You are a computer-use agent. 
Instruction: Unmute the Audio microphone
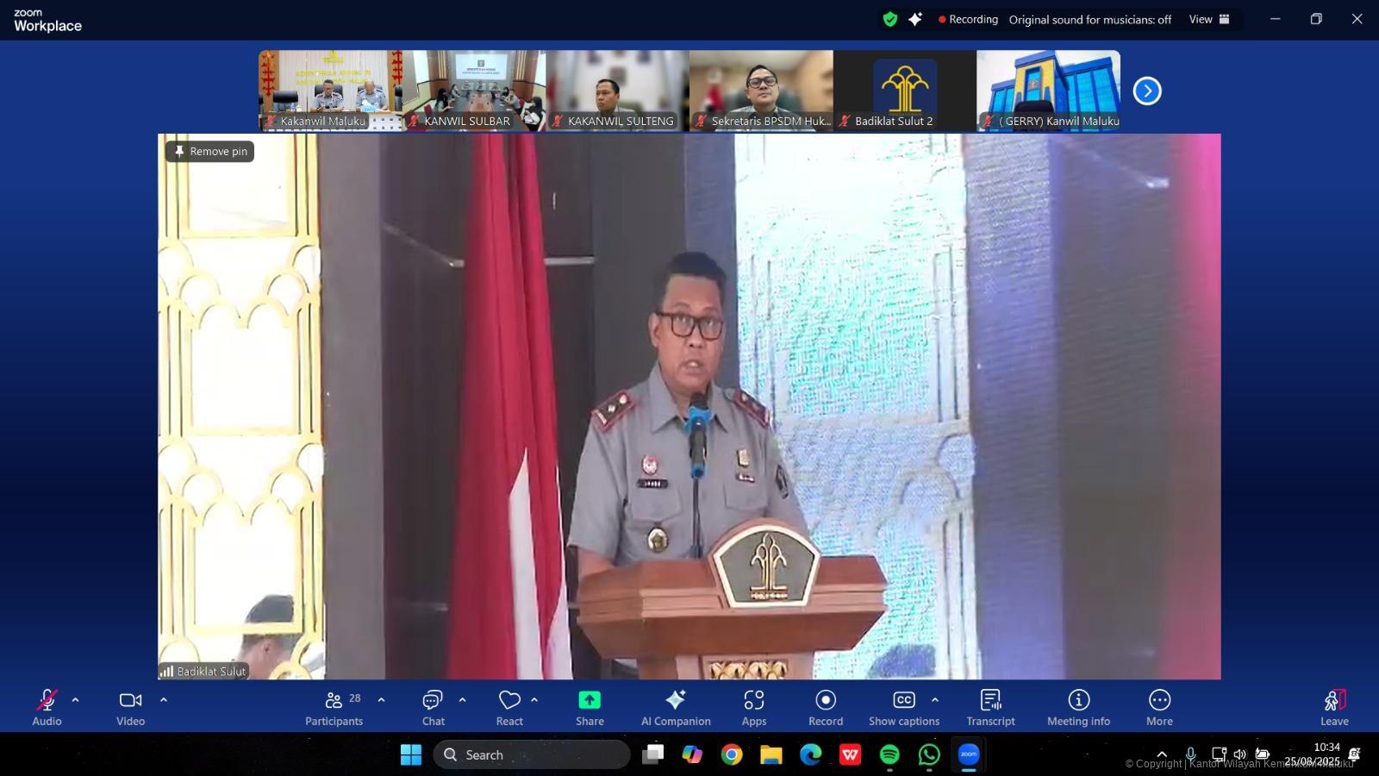coord(47,707)
